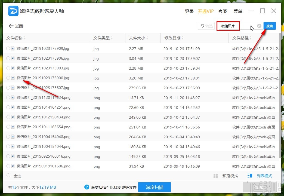Select checkbox for 微信图片_20191120114324.png
Screen dimensions: 284x196
8,97
